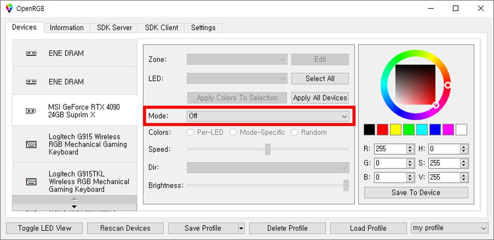494x240 pixels.
Task: Click the second ENE DRAM memory icon
Action: [x=31, y=82]
